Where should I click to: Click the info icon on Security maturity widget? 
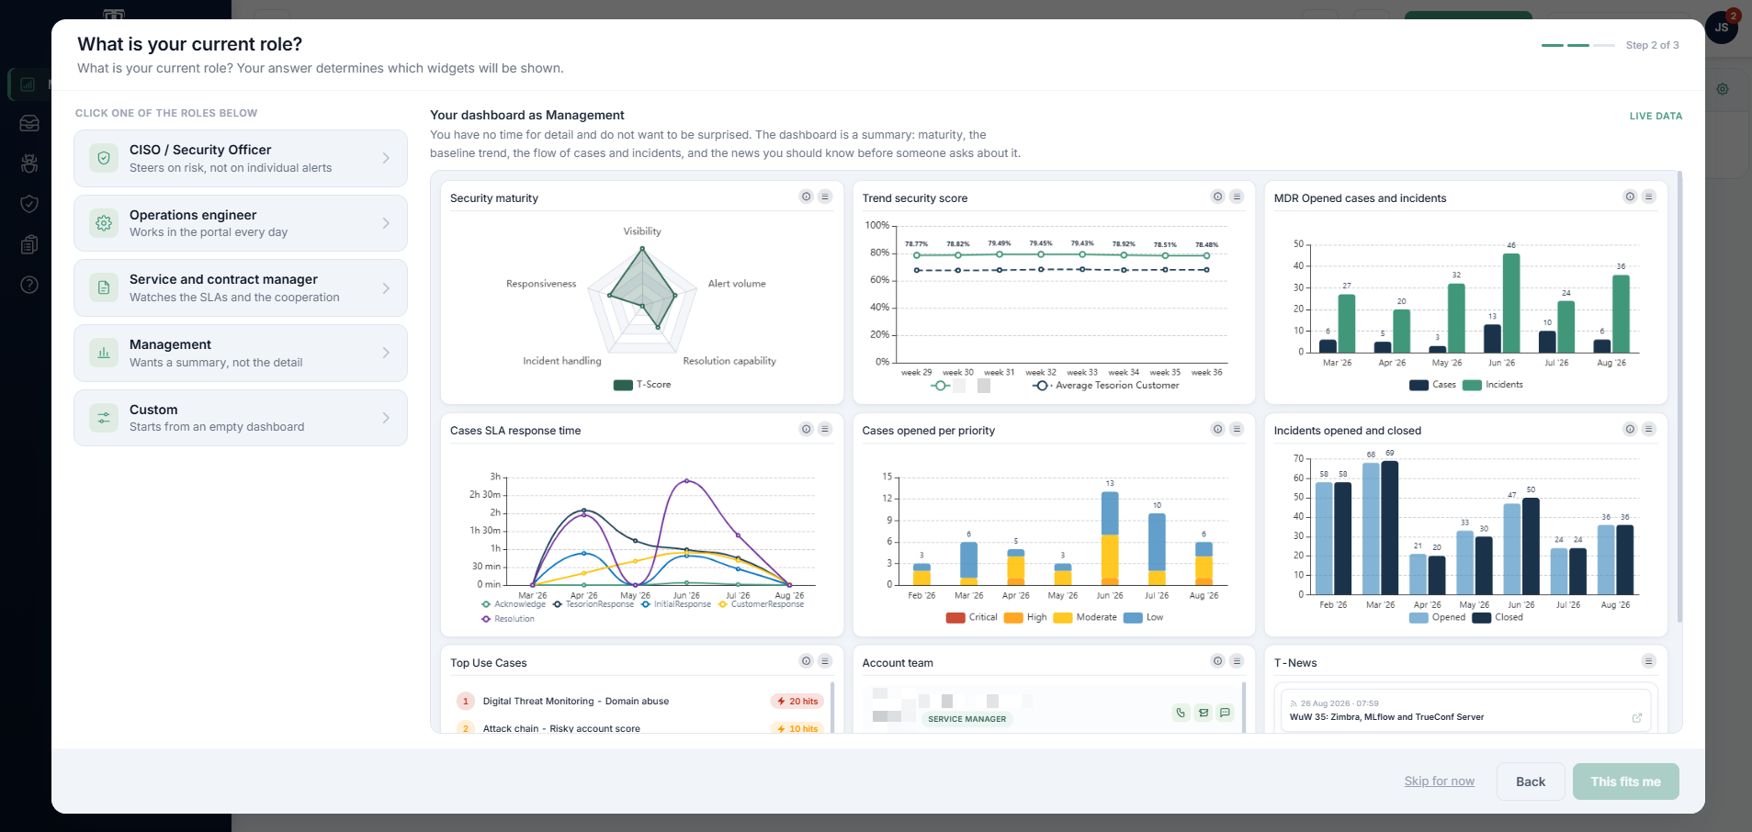click(806, 197)
